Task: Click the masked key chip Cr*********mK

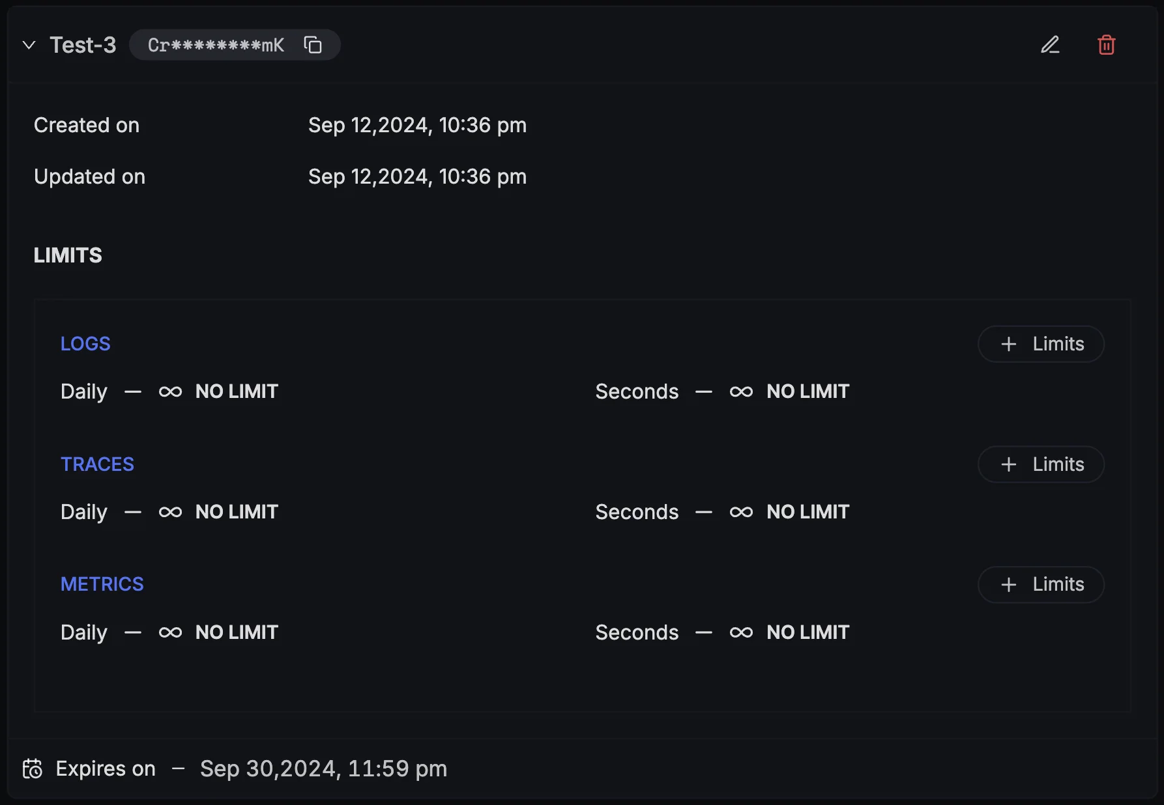Action: point(235,45)
